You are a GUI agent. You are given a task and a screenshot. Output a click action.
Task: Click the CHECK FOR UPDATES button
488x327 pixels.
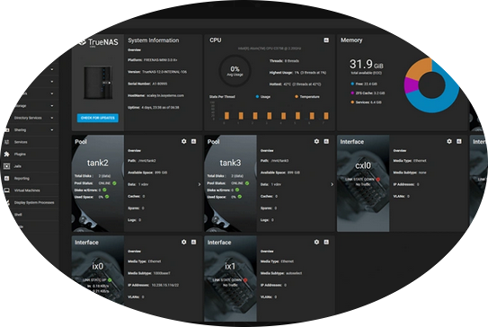pos(98,118)
